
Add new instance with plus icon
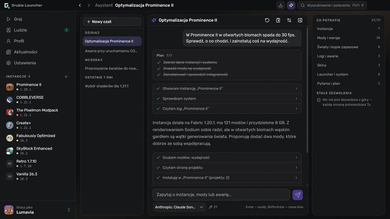pyautogui.click(x=66, y=77)
